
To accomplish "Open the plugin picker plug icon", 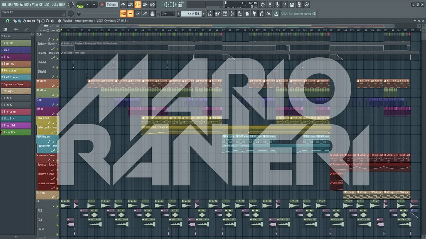I will (x=254, y=14).
